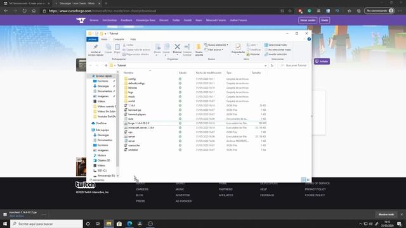Open the Inicio ribbon tab
Viewport: 406px width, 228px height.
click(104, 39)
